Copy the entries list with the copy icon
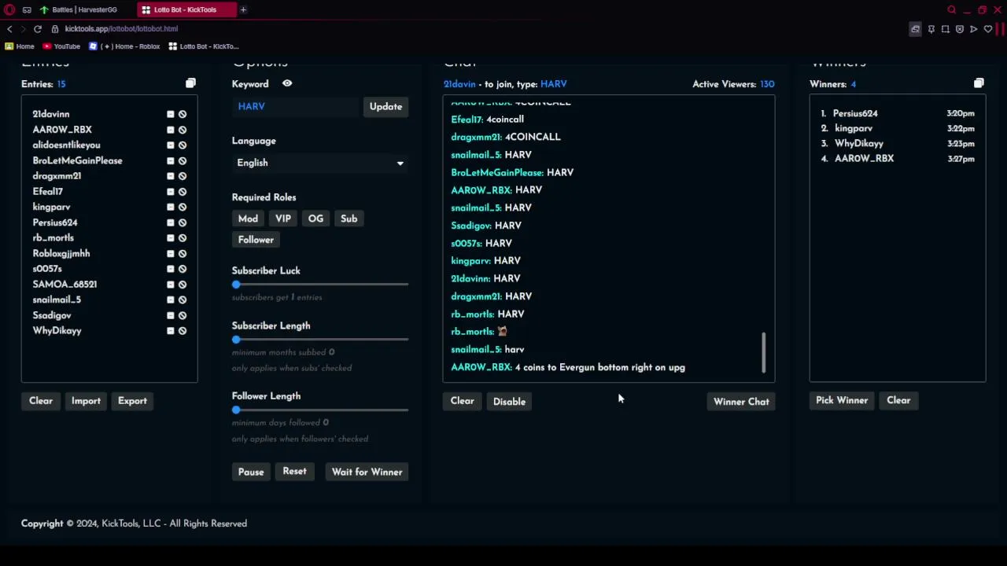Viewport: 1007px width, 566px height. point(190,83)
